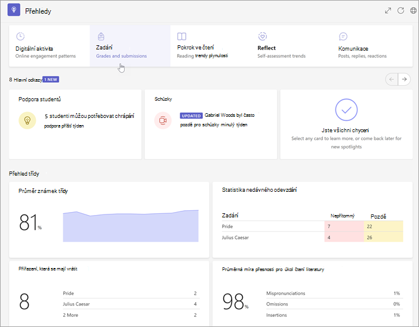Image resolution: width=419 pixels, height=327 pixels.
Task: Click the chat bubble icon for Komunikace
Action: tap(343, 36)
